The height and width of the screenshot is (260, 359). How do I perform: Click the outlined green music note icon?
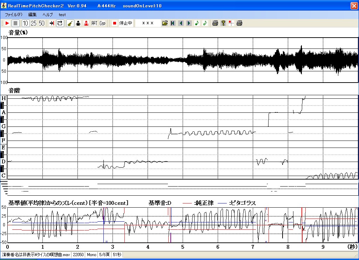pos(205,23)
